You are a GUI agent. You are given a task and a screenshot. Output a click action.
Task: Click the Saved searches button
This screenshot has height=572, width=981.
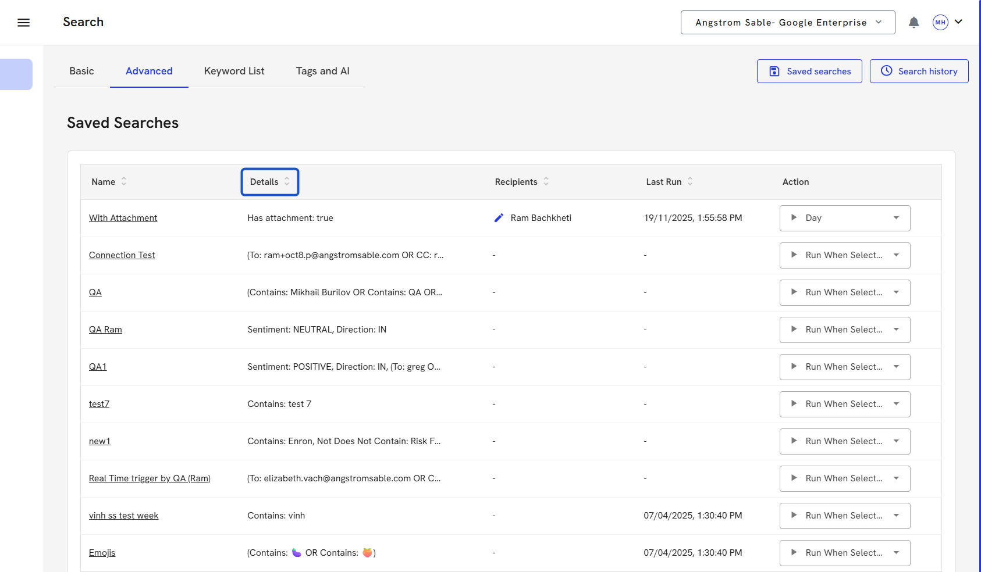[809, 71]
